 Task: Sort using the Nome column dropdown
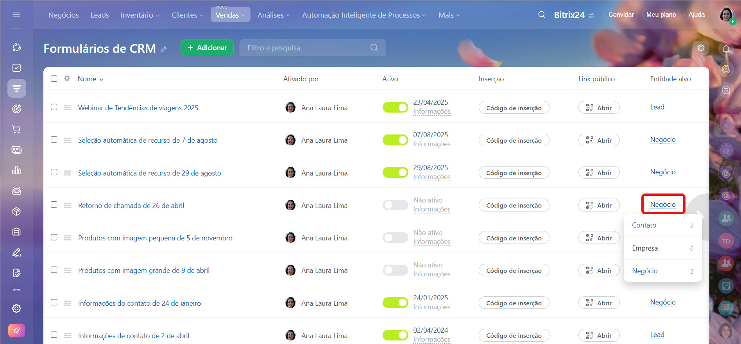91,79
